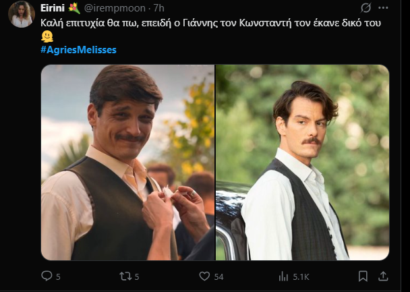Open left photo of smiling man

[127, 163]
